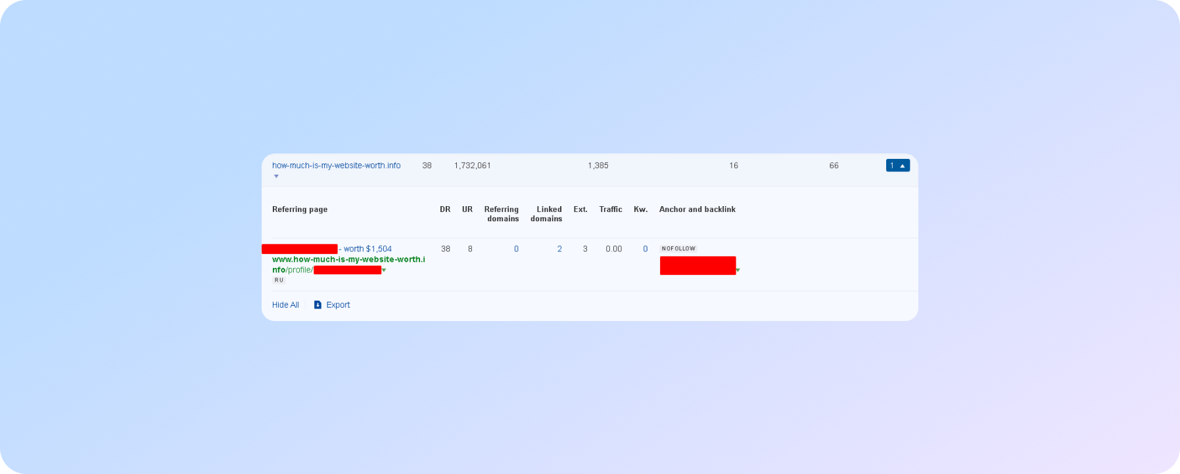Select the traffic value 0.00
This screenshot has width=1180, height=474.
click(x=614, y=249)
